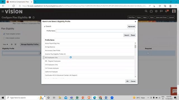The height and width of the screenshot is (100, 179).
Task: Select Al-Hajj Absence profile row
Action: tap(88, 47)
